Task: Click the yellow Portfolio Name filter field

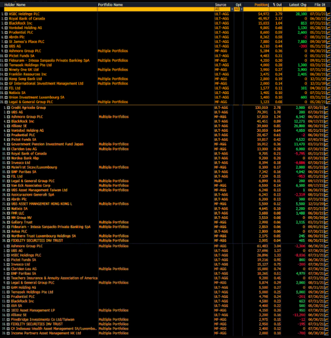Action: click(156, 9)
